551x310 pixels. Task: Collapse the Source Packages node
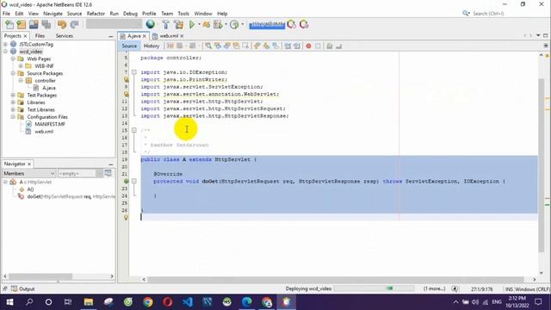[x=13, y=73]
